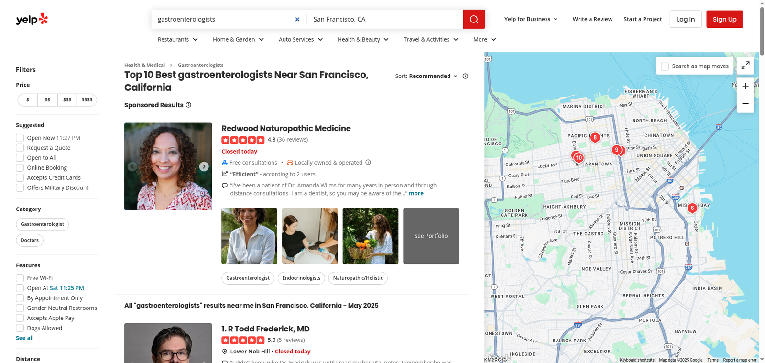Click the Locally owned & operated info icon

point(368,162)
